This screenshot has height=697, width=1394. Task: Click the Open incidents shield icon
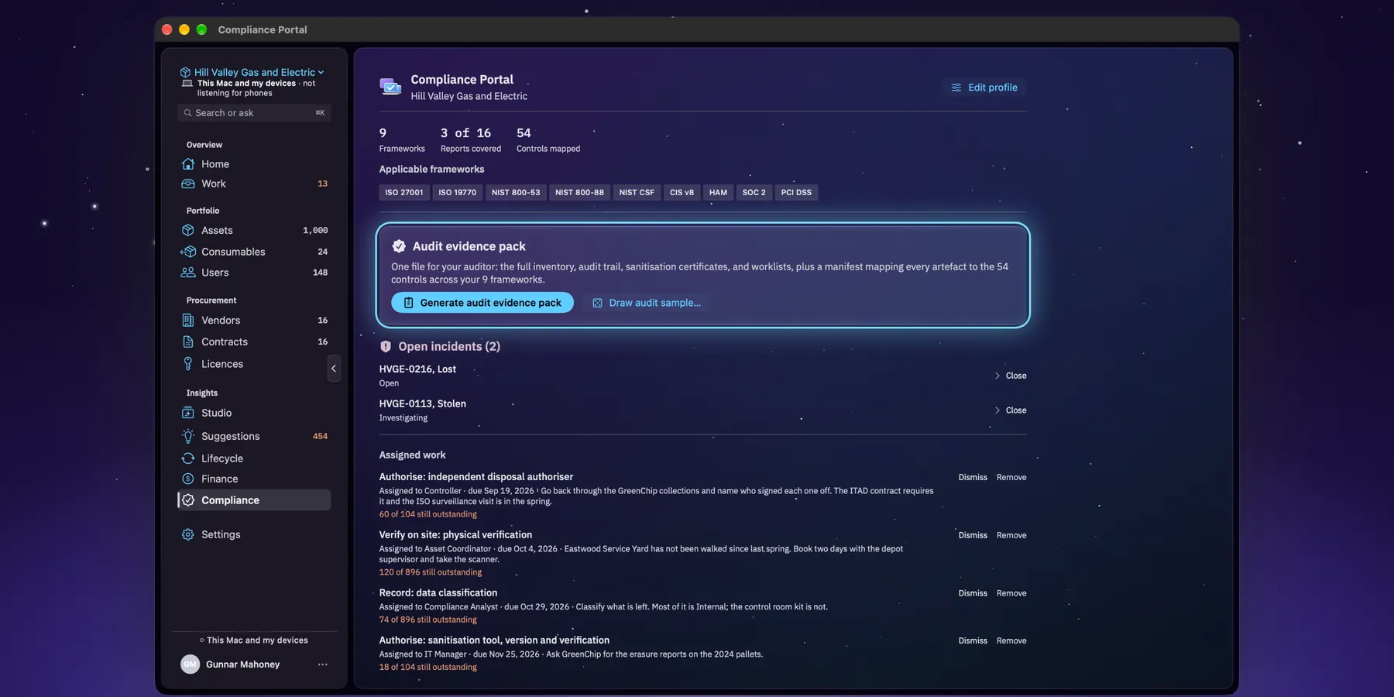(386, 347)
